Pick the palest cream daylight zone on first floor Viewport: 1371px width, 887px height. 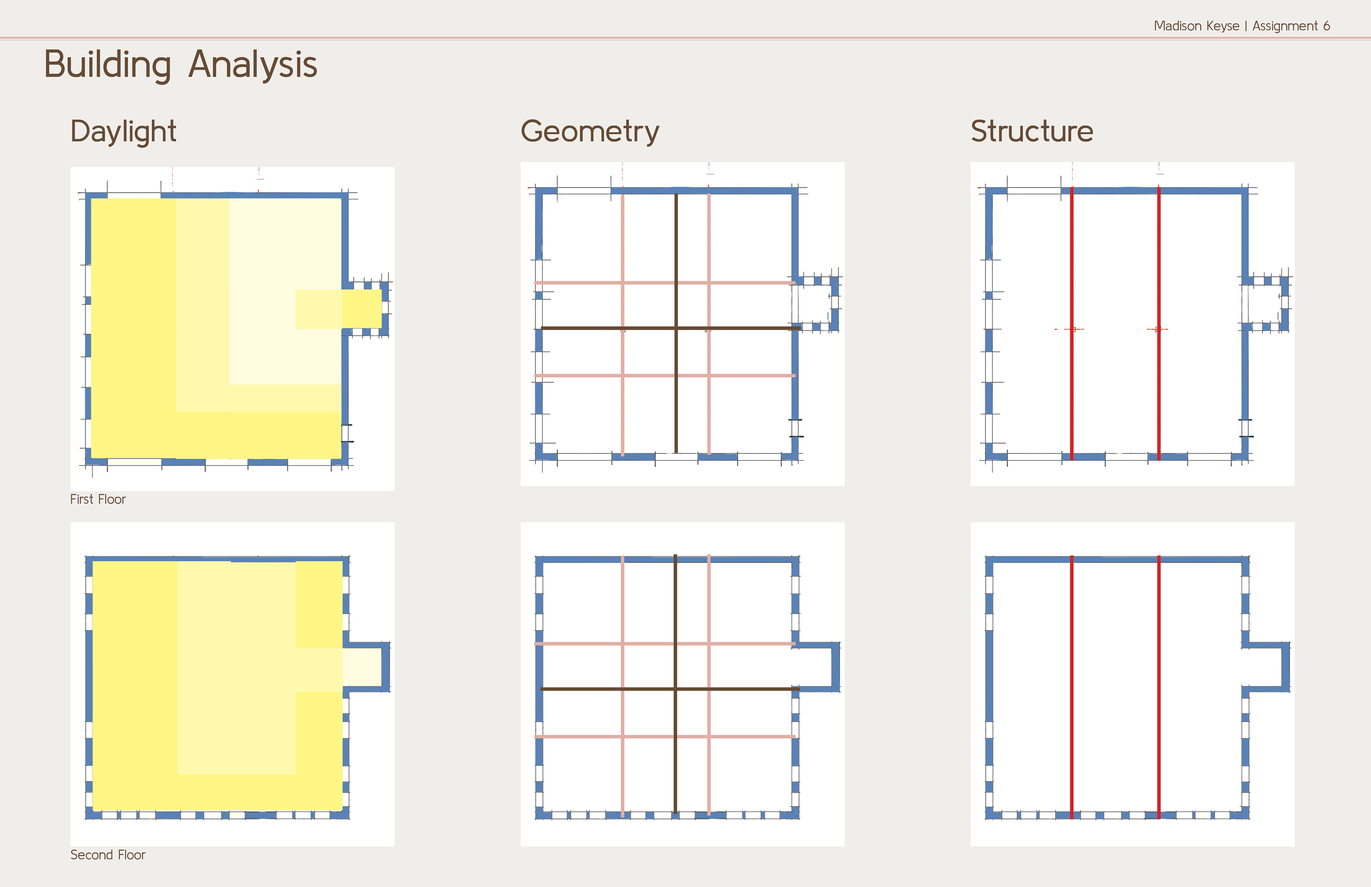click(285, 248)
